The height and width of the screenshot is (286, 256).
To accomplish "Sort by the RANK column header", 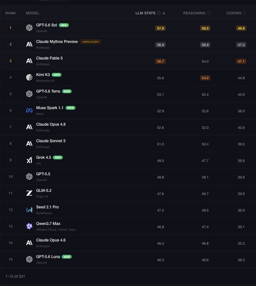I will pyautogui.click(x=10, y=13).
